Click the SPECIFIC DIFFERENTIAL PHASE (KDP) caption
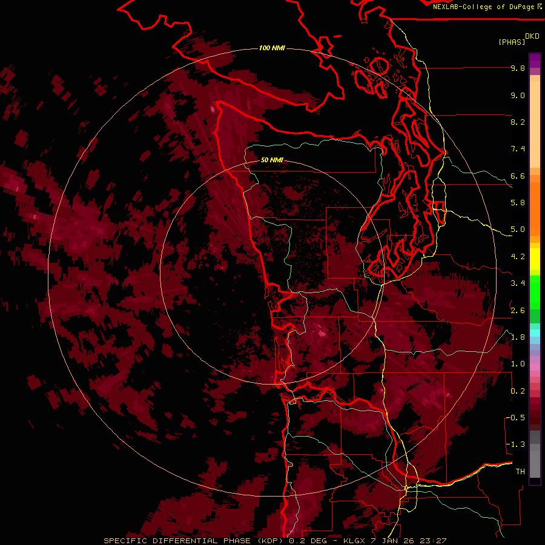 click(193, 541)
